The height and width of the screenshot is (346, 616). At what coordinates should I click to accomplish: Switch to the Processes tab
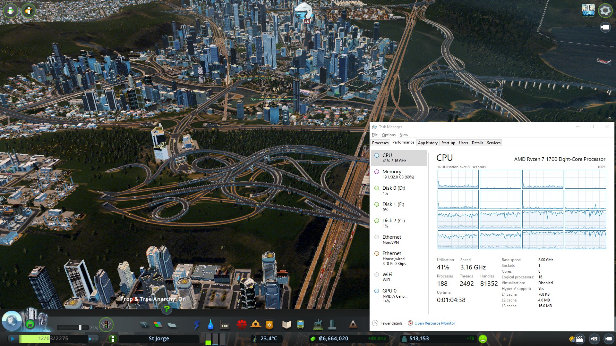[x=380, y=143]
